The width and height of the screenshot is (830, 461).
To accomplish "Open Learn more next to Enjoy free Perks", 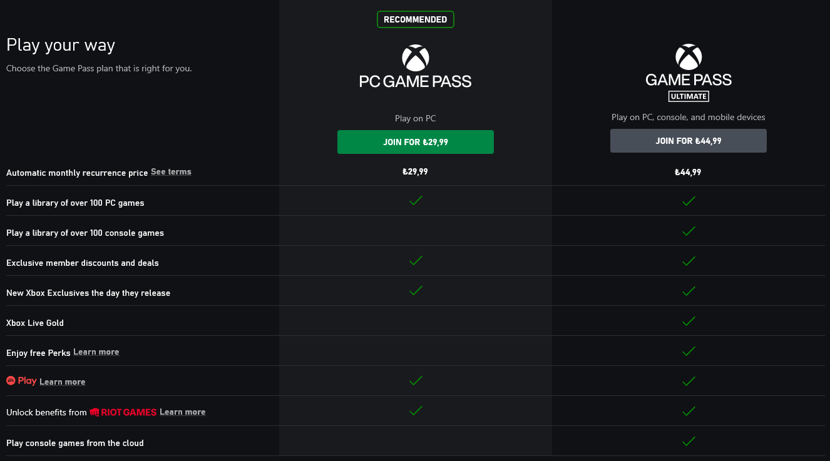I will click(x=96, y=352).
